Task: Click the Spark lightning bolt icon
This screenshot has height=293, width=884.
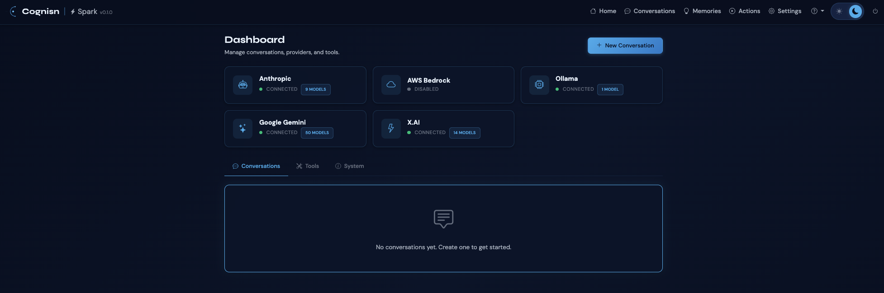Action: (x=73, y=12)
